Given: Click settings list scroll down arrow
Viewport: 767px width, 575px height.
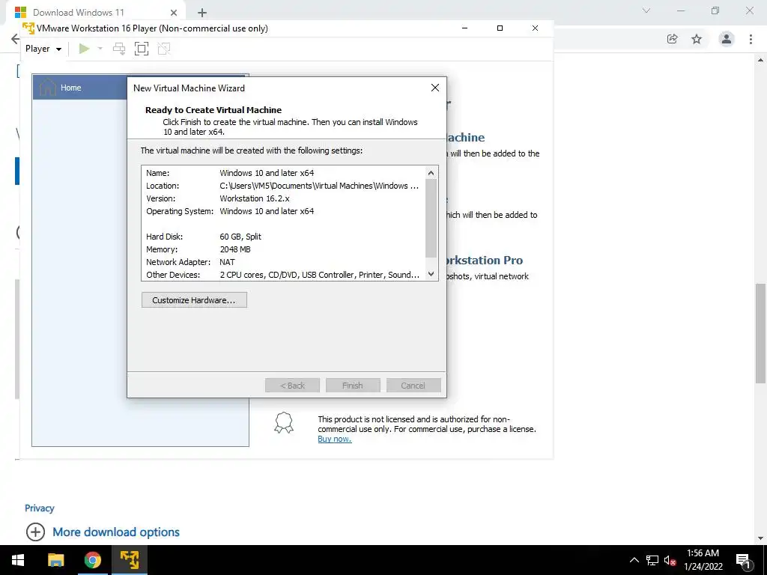Looking at the screenshot, I should point(431,274).
